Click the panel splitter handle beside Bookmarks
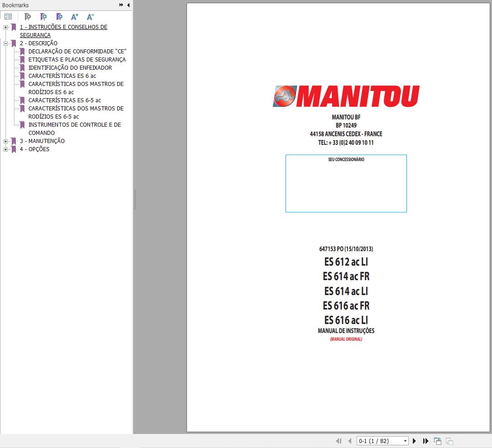Viewport: 492px width, 448px height. tap(135, 200)
